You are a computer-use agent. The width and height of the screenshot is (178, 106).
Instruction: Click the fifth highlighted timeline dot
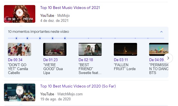tap(65, 38)
